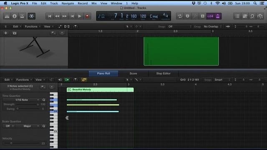The image size is (267, 150).
Task: Open the Piano Roll Functions menu
Action: (x=24, y=80)
